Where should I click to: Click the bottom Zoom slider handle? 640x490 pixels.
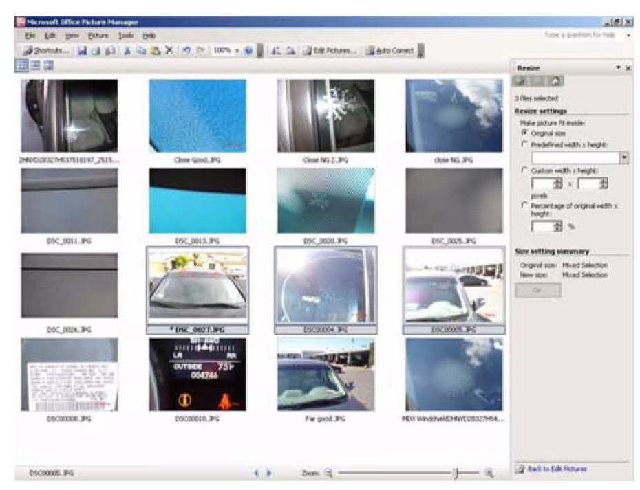(455, 473)
